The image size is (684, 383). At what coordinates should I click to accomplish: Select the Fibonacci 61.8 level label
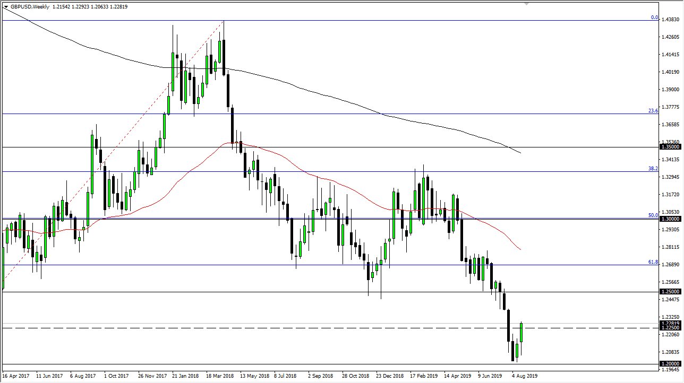click(x=653, y=262)
